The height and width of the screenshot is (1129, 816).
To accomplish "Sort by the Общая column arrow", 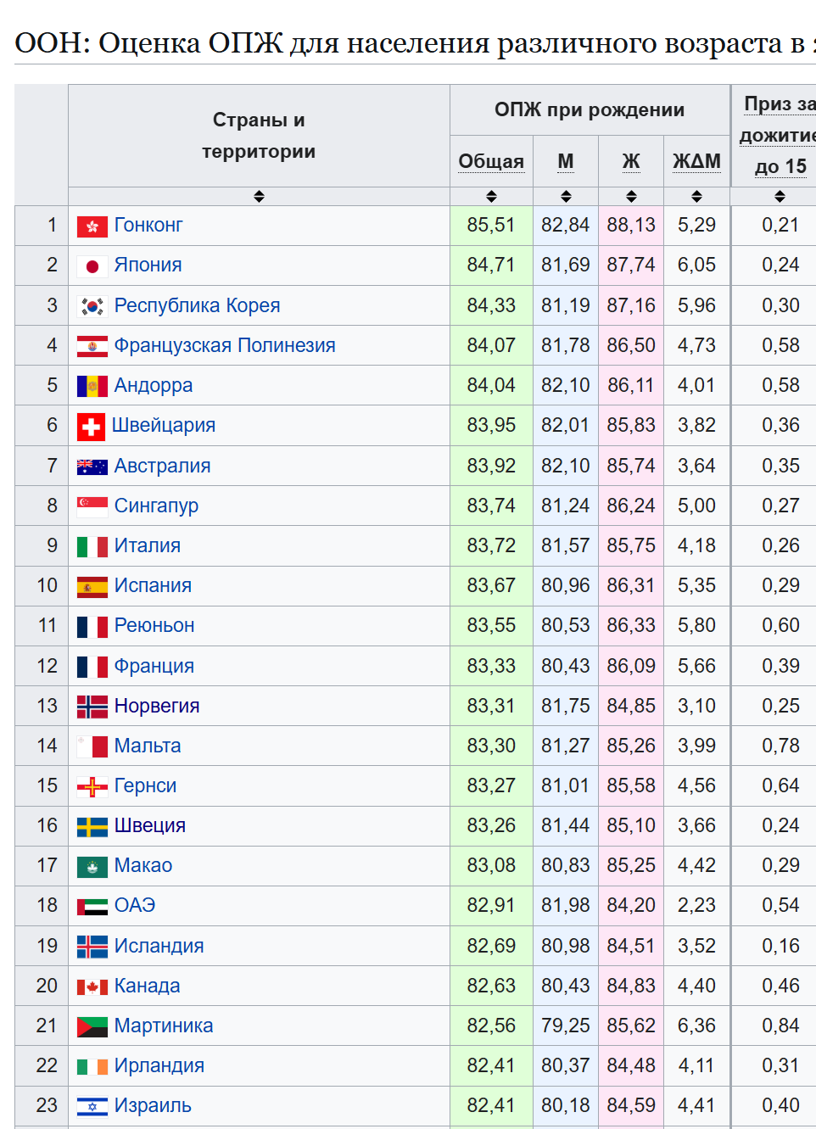I will (x=491, y=197).
